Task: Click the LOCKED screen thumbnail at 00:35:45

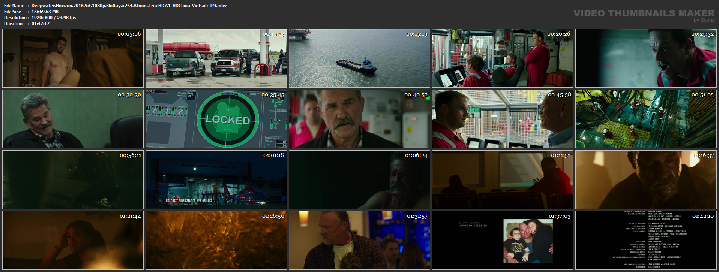Action: [x=216, y=119]
